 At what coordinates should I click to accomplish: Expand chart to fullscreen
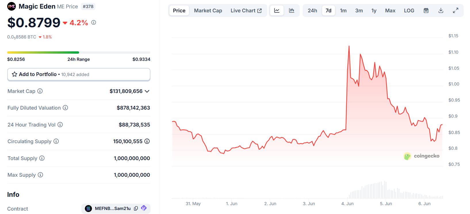(x=456, y=11)
